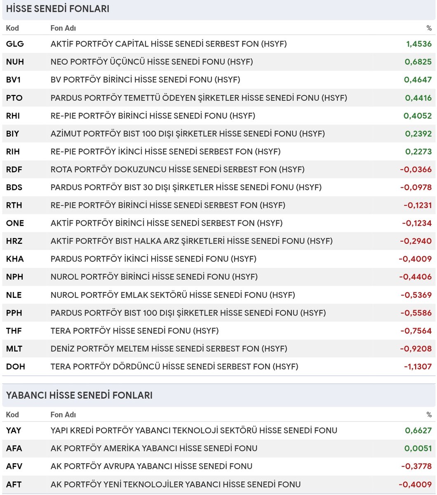This screenshot has height=495, width=437.
Task: Open RE-PIE PORTFÖY BİRİNCİ HİSSE SENEDİ SERBEST FON
Action: point(168,205)
